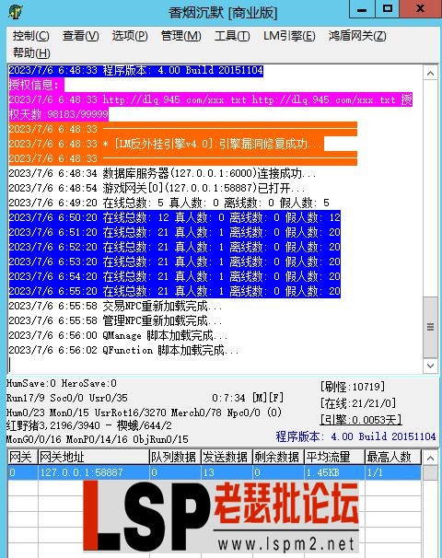Screen dimensions: 442x558
Task: Open the 帮助(H) menu
Action: pyautogui.click(x=31, y=53)
